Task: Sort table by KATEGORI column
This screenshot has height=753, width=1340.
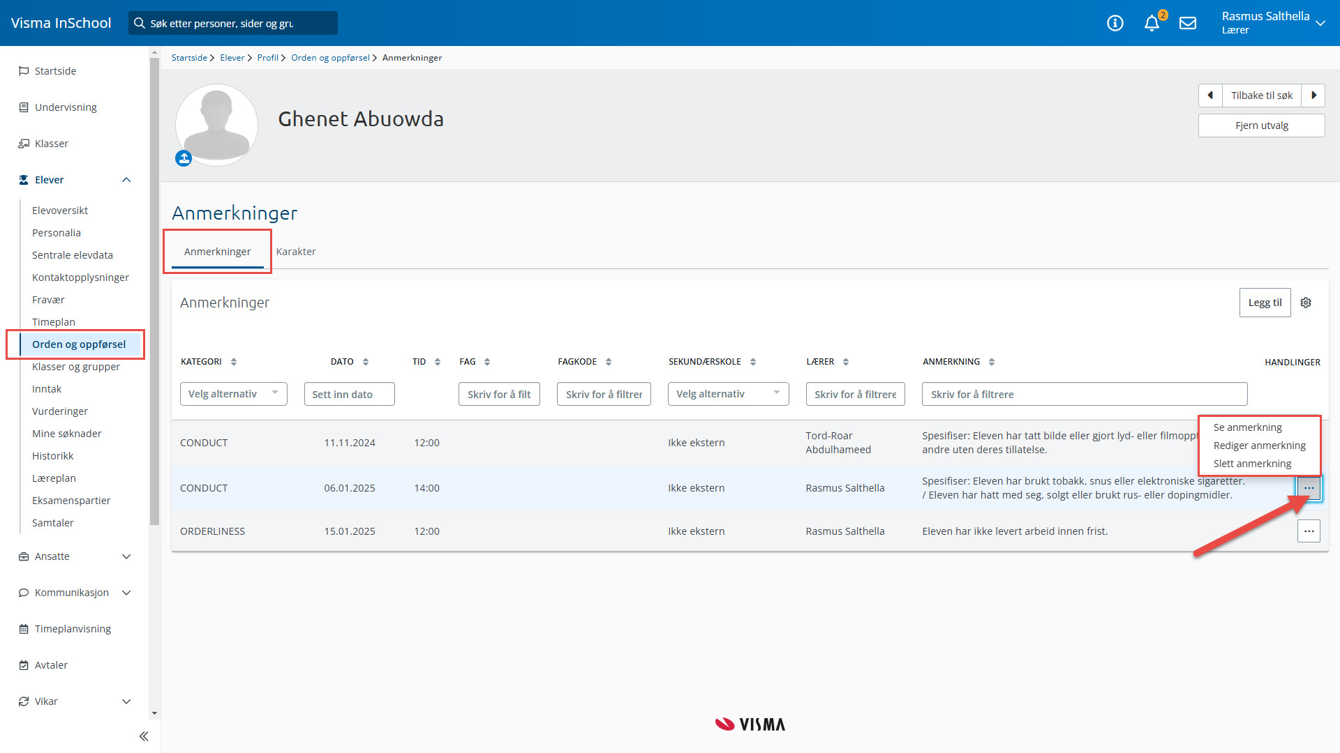Action: [234, 362]
